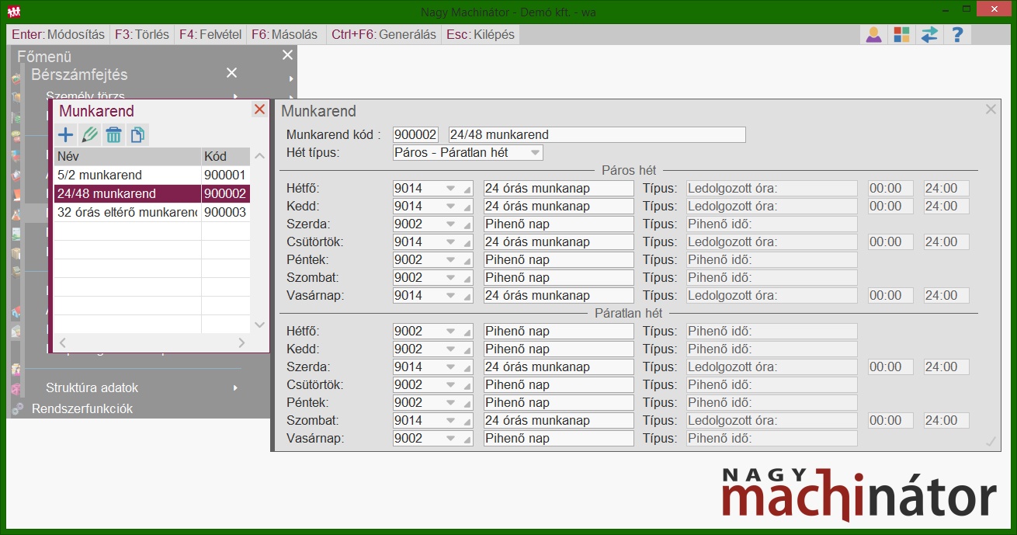1017x535 pixels.
Task: Click the swap arrows icon in top toolbar
Action: pos(929,35)
